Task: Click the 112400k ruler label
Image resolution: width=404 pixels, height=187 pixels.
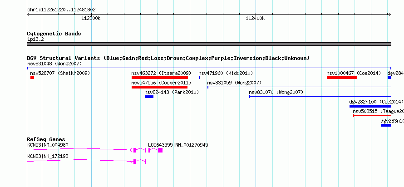Action: pyautogui.click(x=255, y=18)
